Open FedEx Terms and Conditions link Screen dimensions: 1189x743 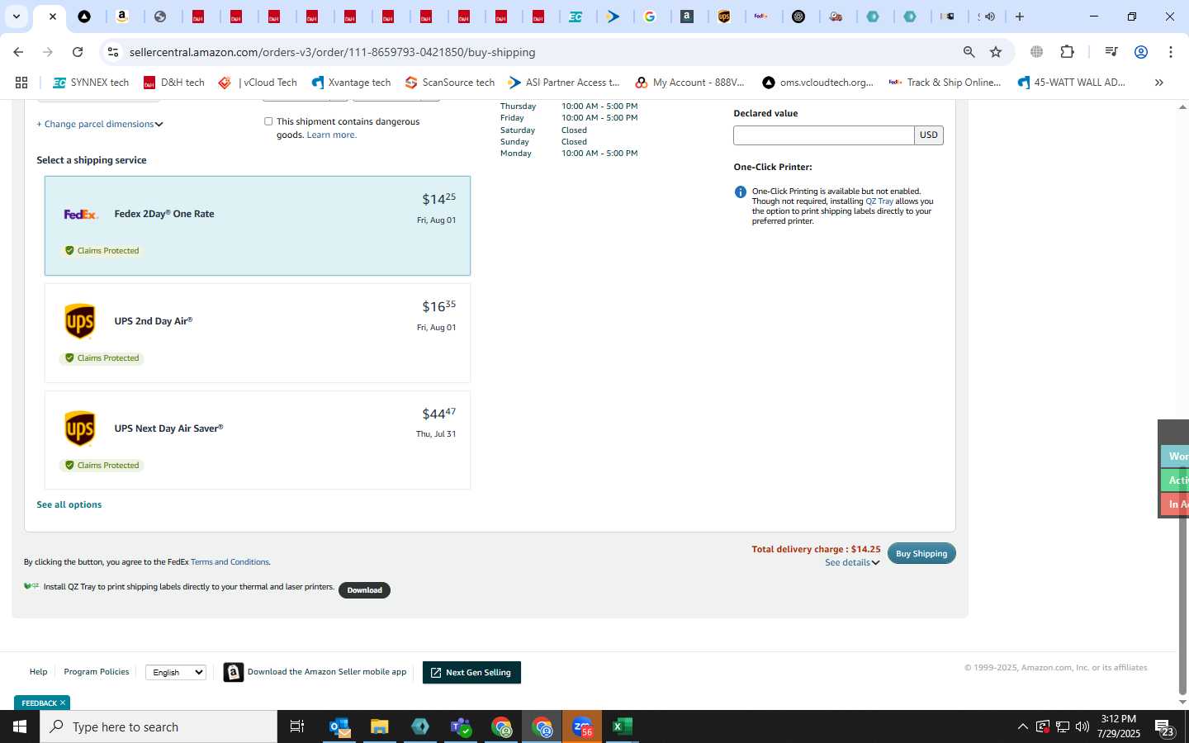[230, 562]
